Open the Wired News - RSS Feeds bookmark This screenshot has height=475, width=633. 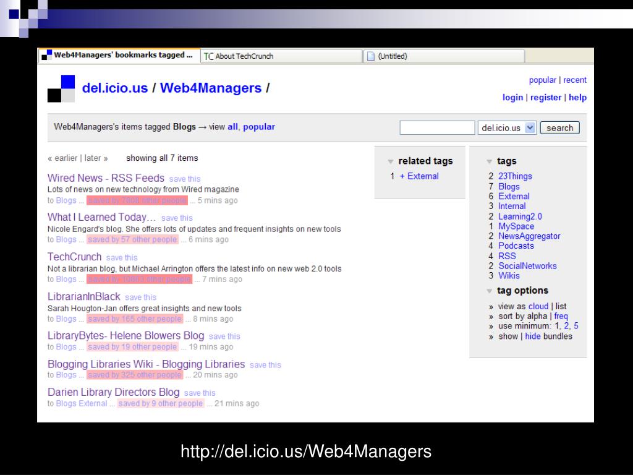(x=106, y=178)
